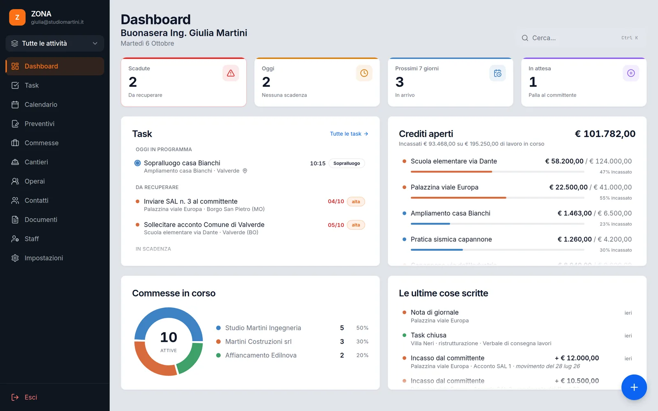Open Commesse in the sidebar
The image size is (658, 411).
pyautogui.click(x=55, y=143)
